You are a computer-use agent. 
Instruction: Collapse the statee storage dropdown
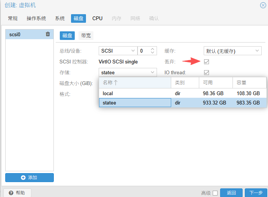(x=153, y=72)
